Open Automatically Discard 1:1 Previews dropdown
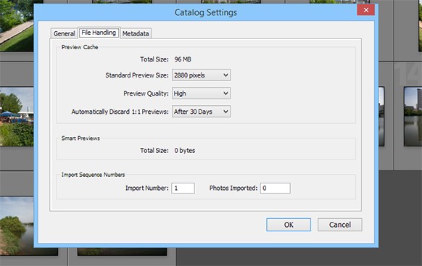 click(x=201, y=112)
